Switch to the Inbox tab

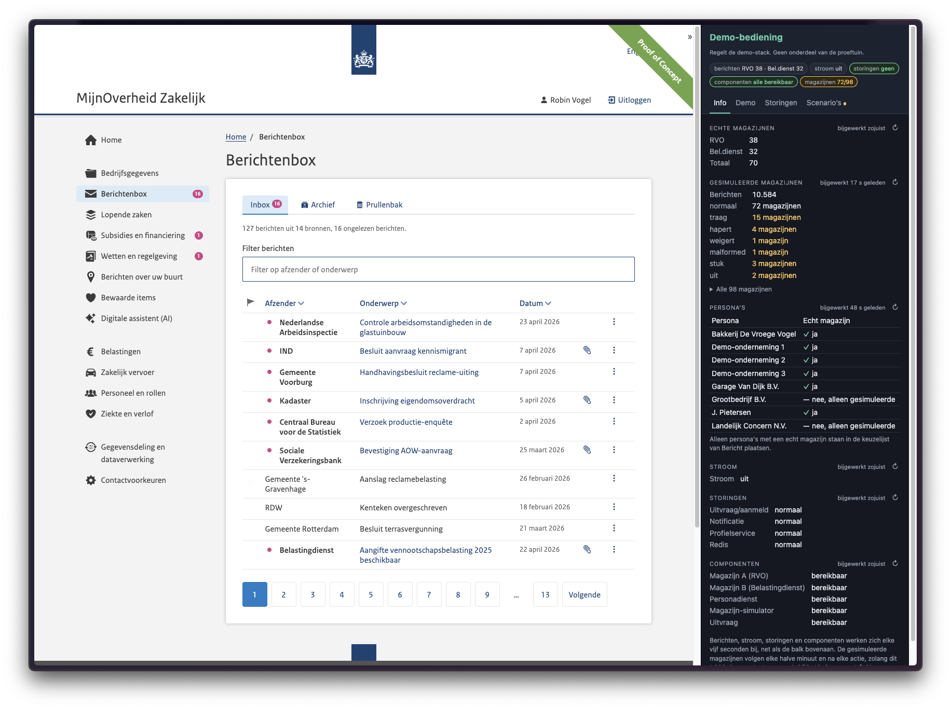click(265, 205)
